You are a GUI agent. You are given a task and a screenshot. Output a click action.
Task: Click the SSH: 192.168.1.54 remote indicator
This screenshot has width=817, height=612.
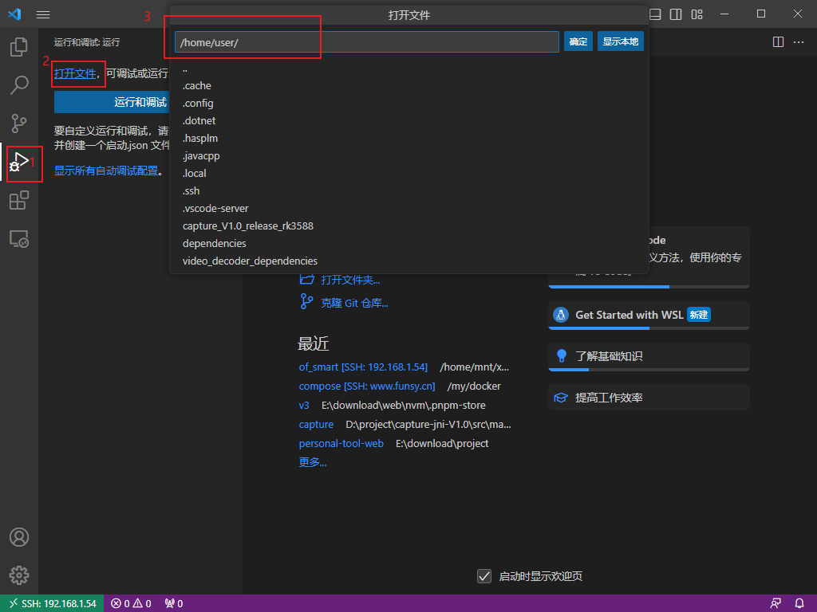pos(52,603)
